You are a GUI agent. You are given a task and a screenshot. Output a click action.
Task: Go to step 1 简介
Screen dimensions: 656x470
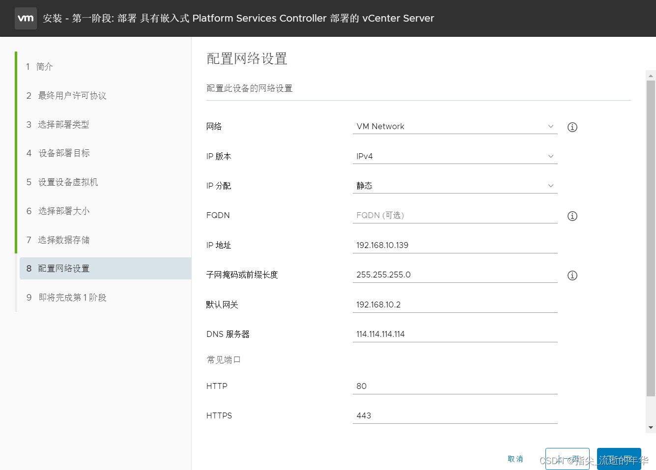[x=39, y=66]
